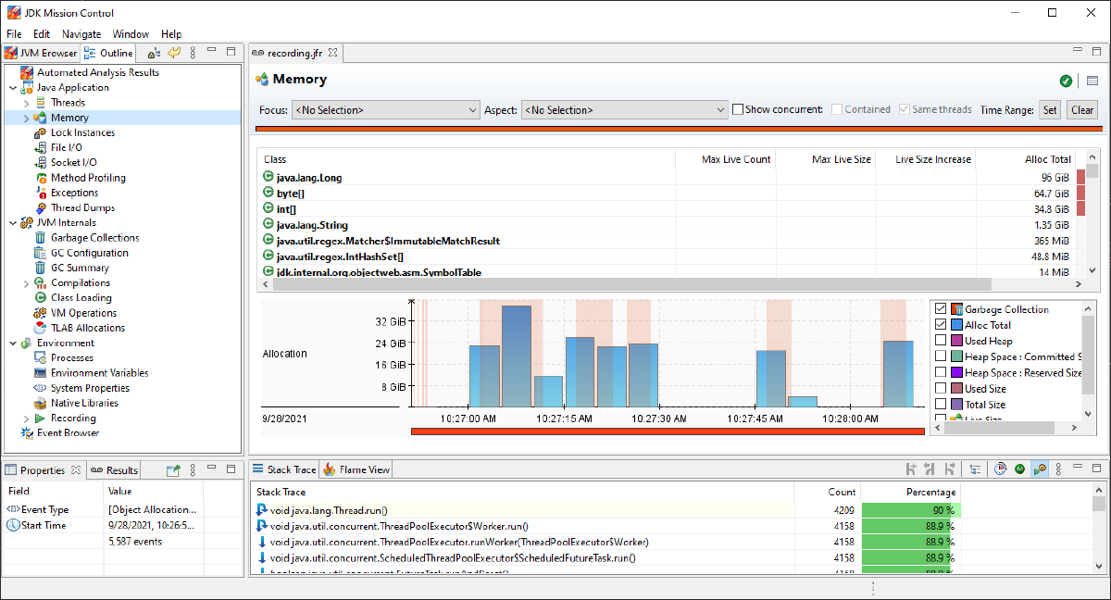Viewport: 1111px width, 600px height.
Task: Expand the Threads tree node
Action: click(27, 103)
